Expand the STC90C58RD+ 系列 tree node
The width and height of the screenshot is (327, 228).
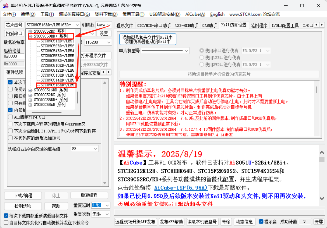tap(30, 100)
